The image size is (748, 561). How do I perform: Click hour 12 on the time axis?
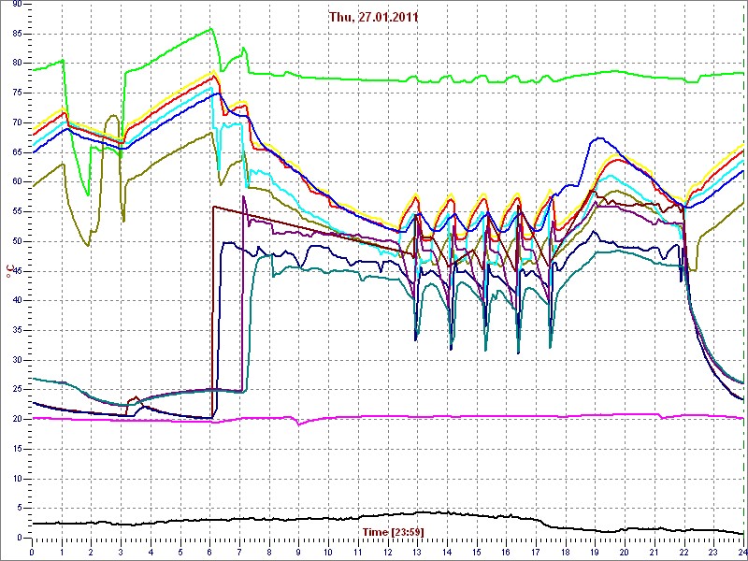point(387,552)
